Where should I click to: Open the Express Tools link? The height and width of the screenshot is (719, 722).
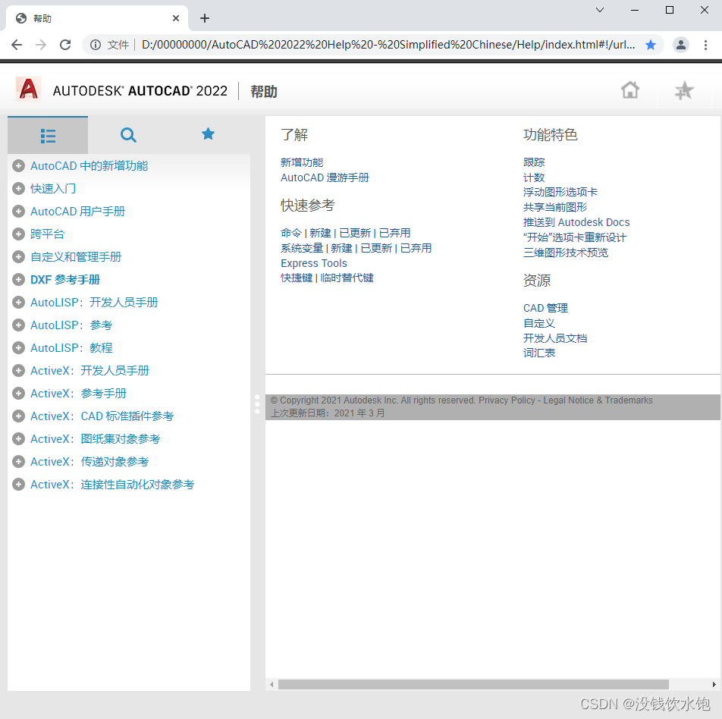point(313,263)
